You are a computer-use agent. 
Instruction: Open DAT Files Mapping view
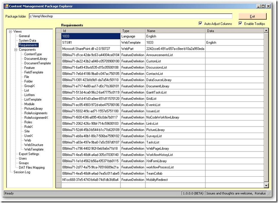point(32,168)
